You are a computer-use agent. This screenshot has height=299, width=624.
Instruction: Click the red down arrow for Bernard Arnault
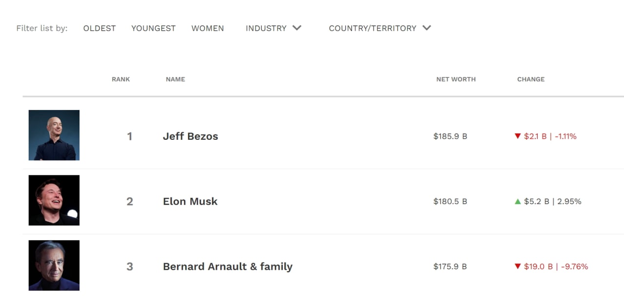(518, 267)
